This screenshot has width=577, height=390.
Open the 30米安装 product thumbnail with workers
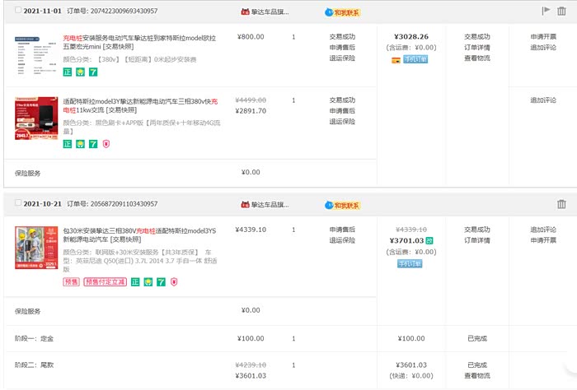(x=36, y=248)
